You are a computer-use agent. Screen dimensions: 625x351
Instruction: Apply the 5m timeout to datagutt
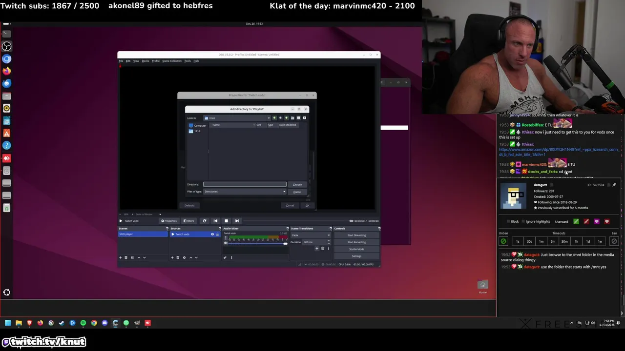point(553,241)
